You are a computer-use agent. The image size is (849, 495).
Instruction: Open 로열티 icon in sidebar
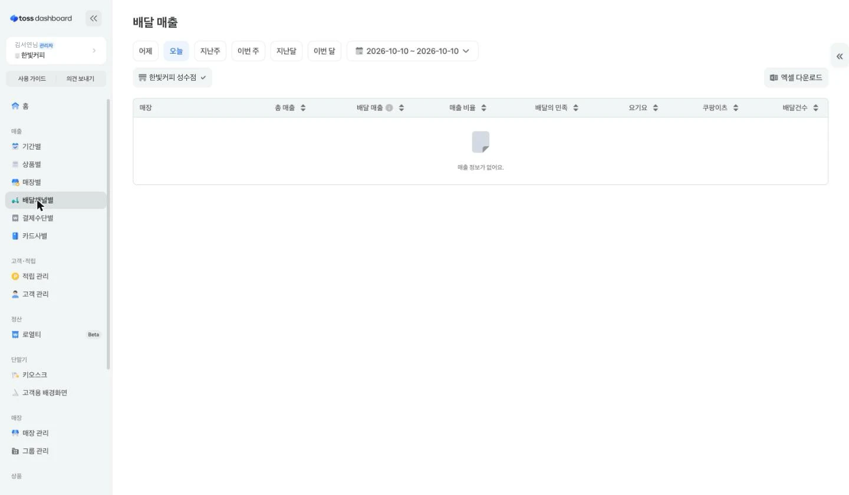pos(15,335)
